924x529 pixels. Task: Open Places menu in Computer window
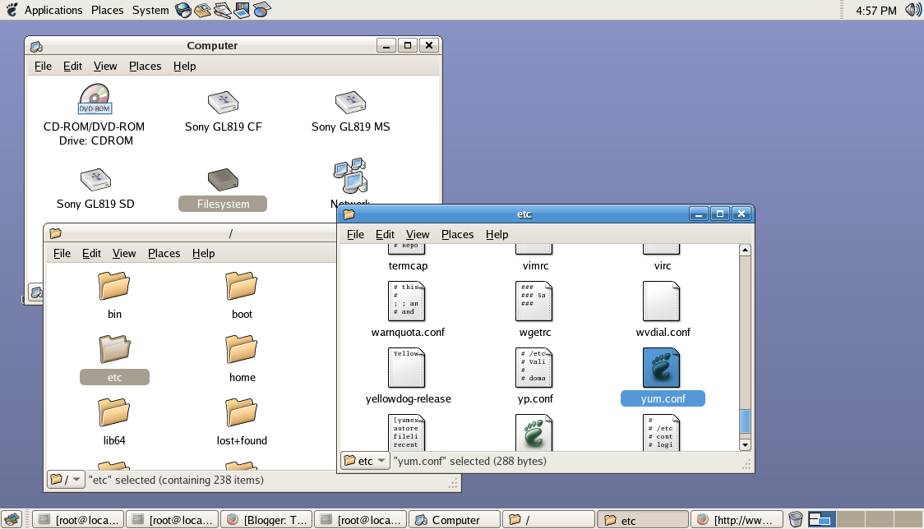pos(145,66)
